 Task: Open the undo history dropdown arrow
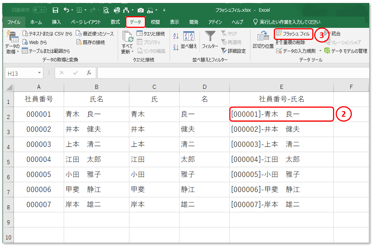click(x=72, y=10)
